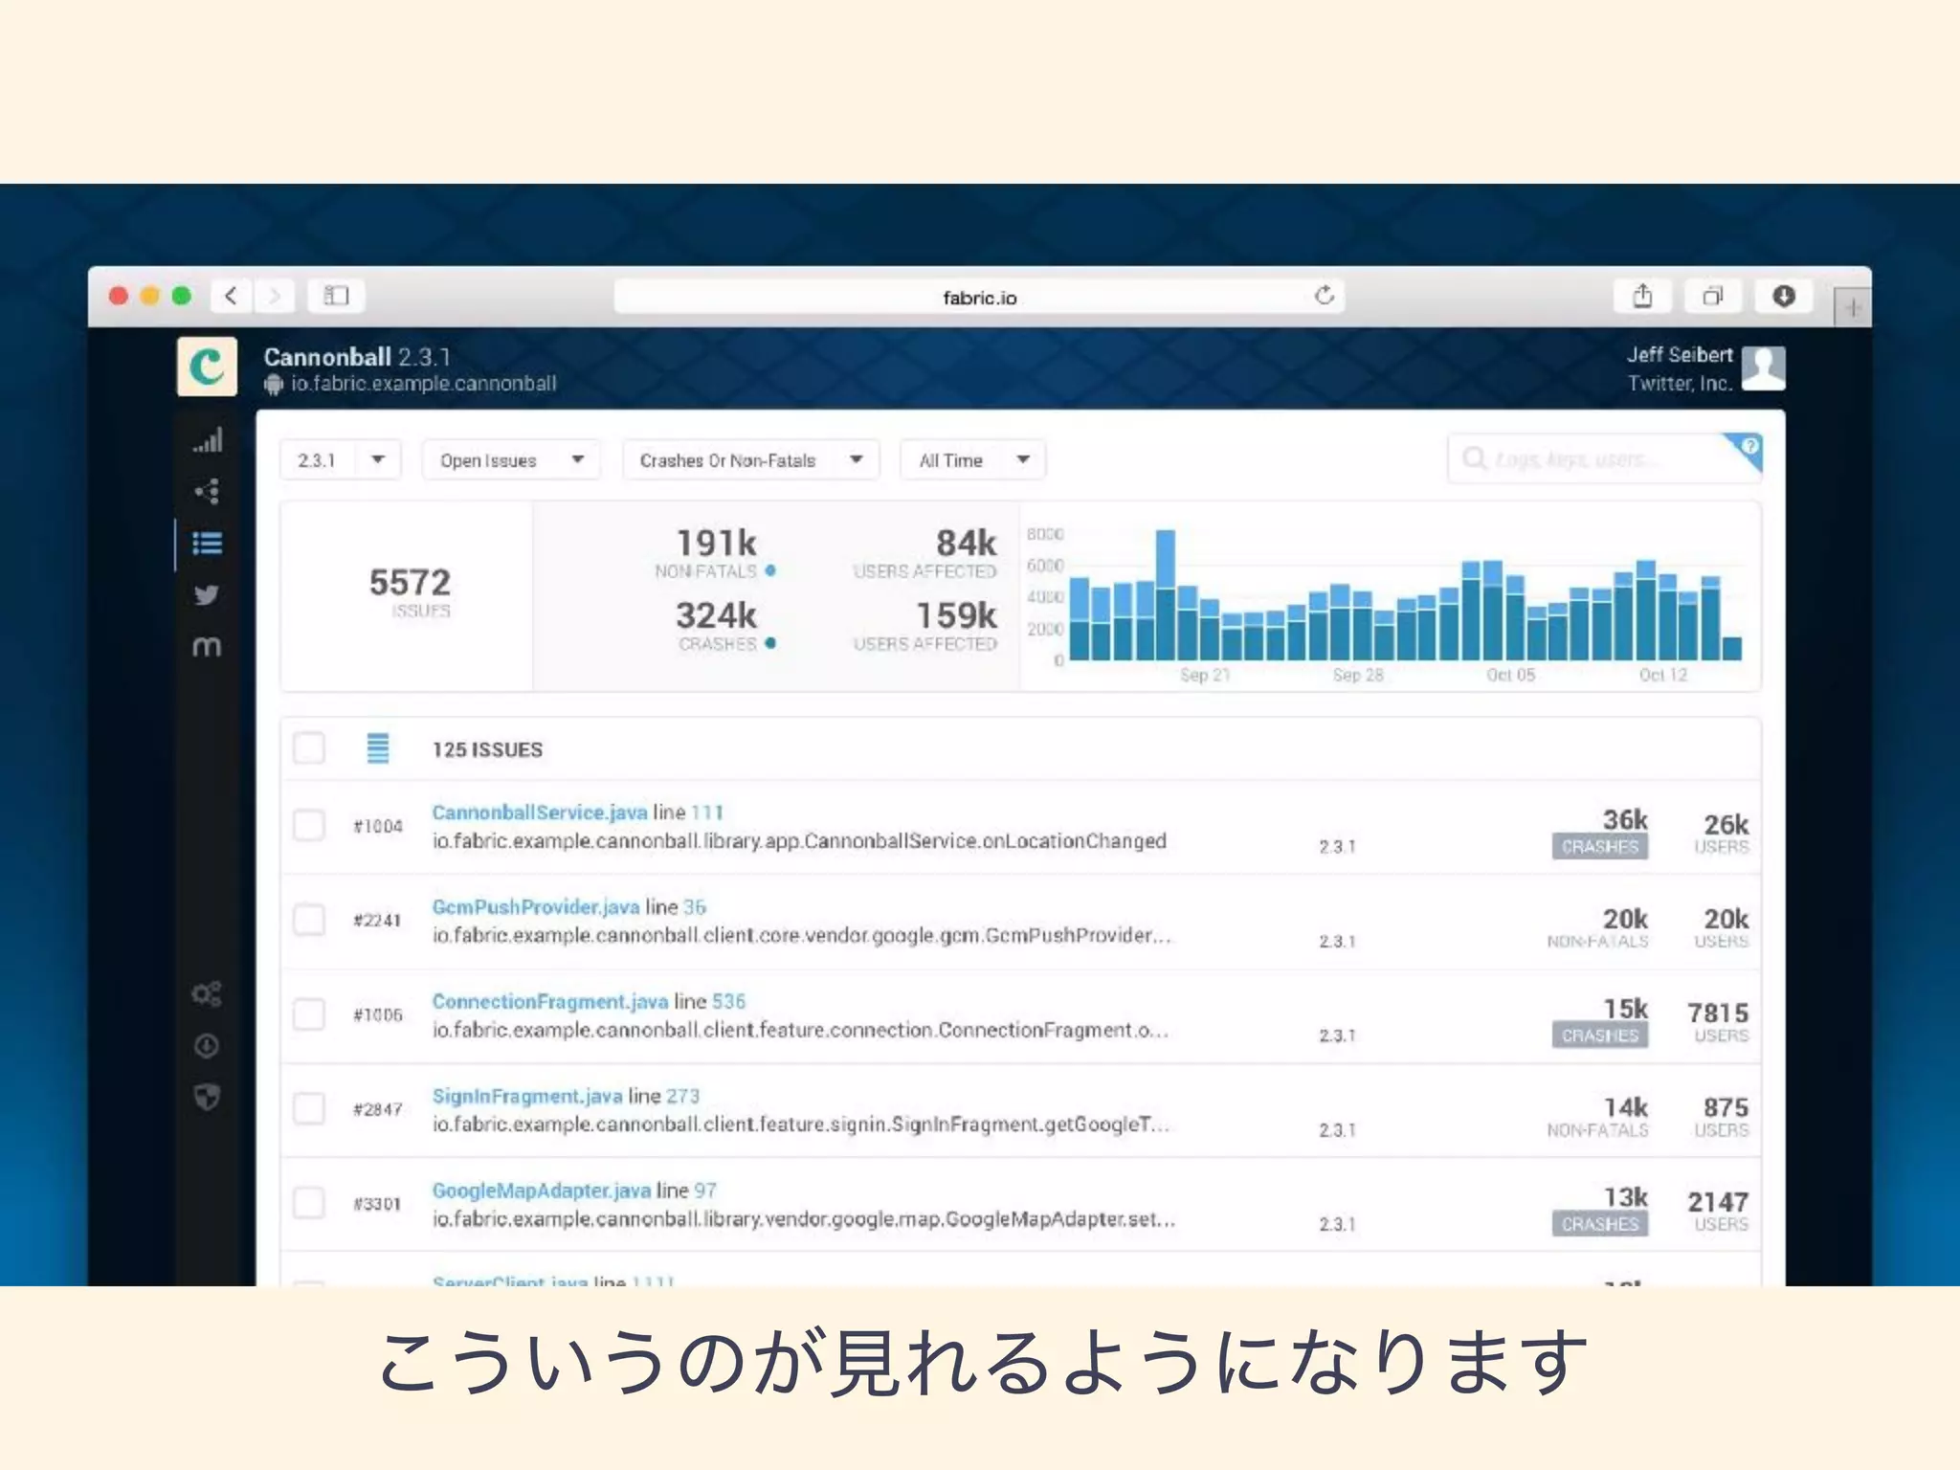Click the bar chart analytics sidebar icon
Viewport: 1960px width, 1470px height.
coord(207,440)
